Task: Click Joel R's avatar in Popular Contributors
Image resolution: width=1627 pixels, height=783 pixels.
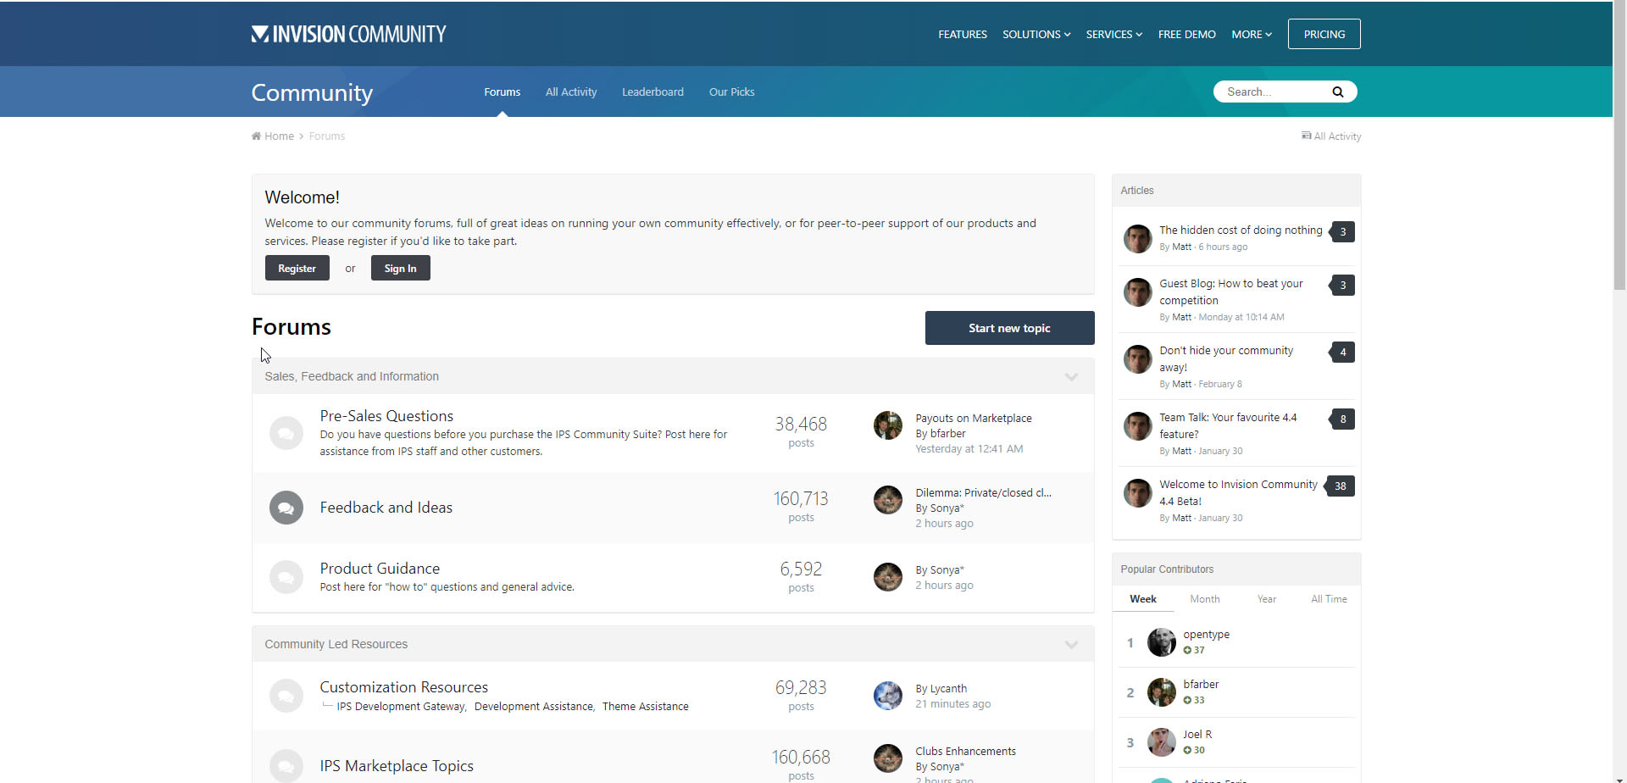Action: 1161,742
